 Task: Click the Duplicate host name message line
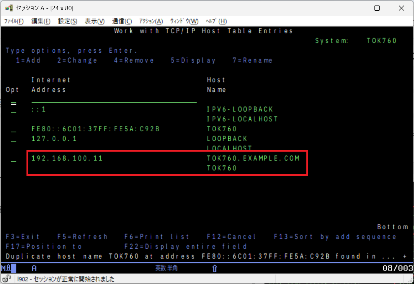pos(206,256)
